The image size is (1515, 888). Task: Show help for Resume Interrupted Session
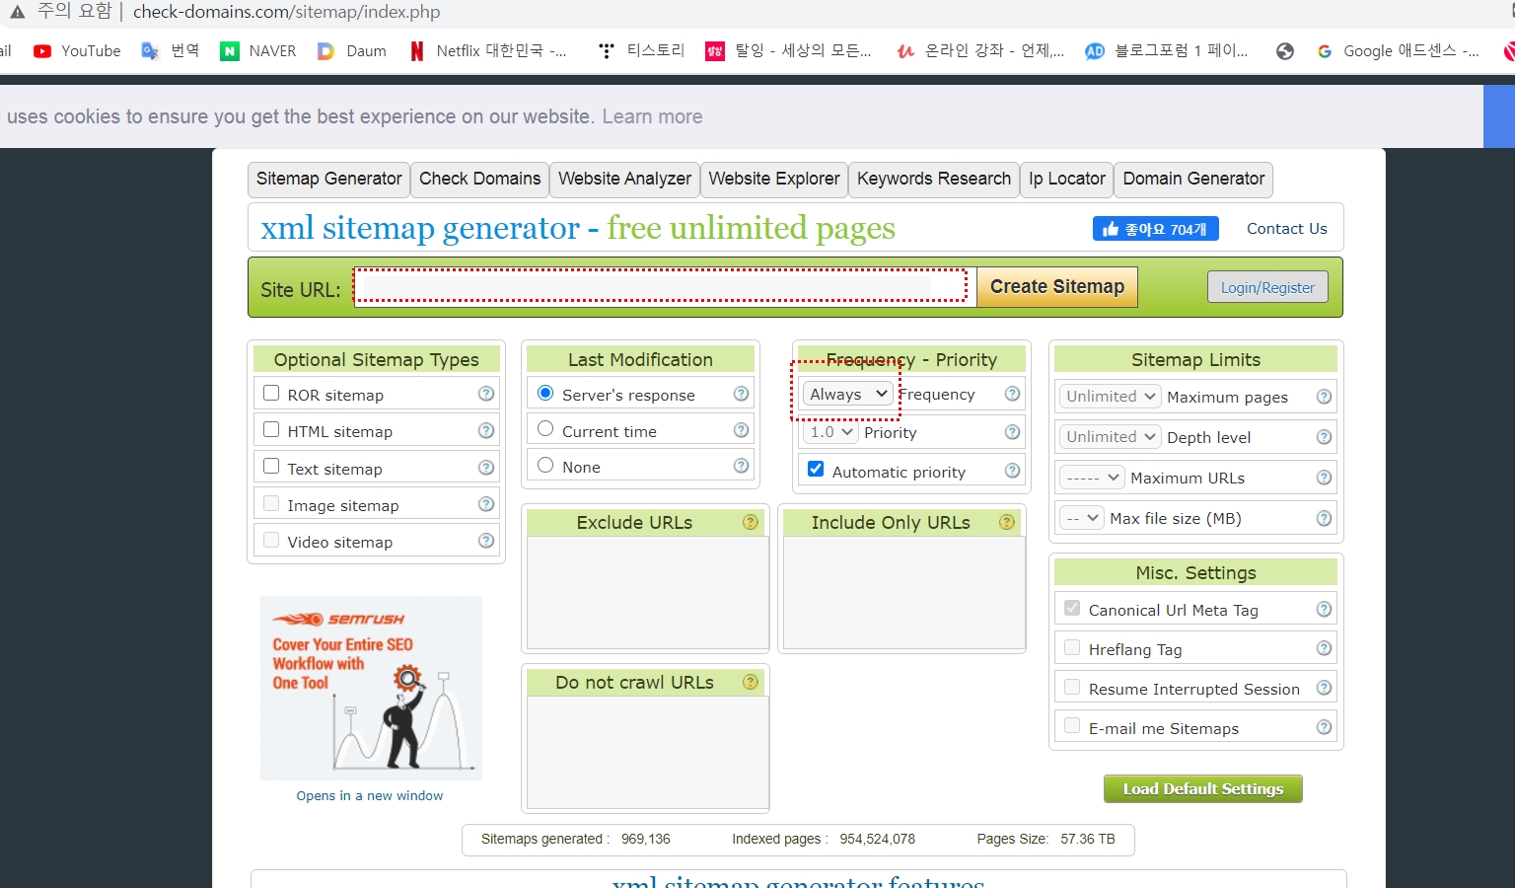(x=1325, y=688)
